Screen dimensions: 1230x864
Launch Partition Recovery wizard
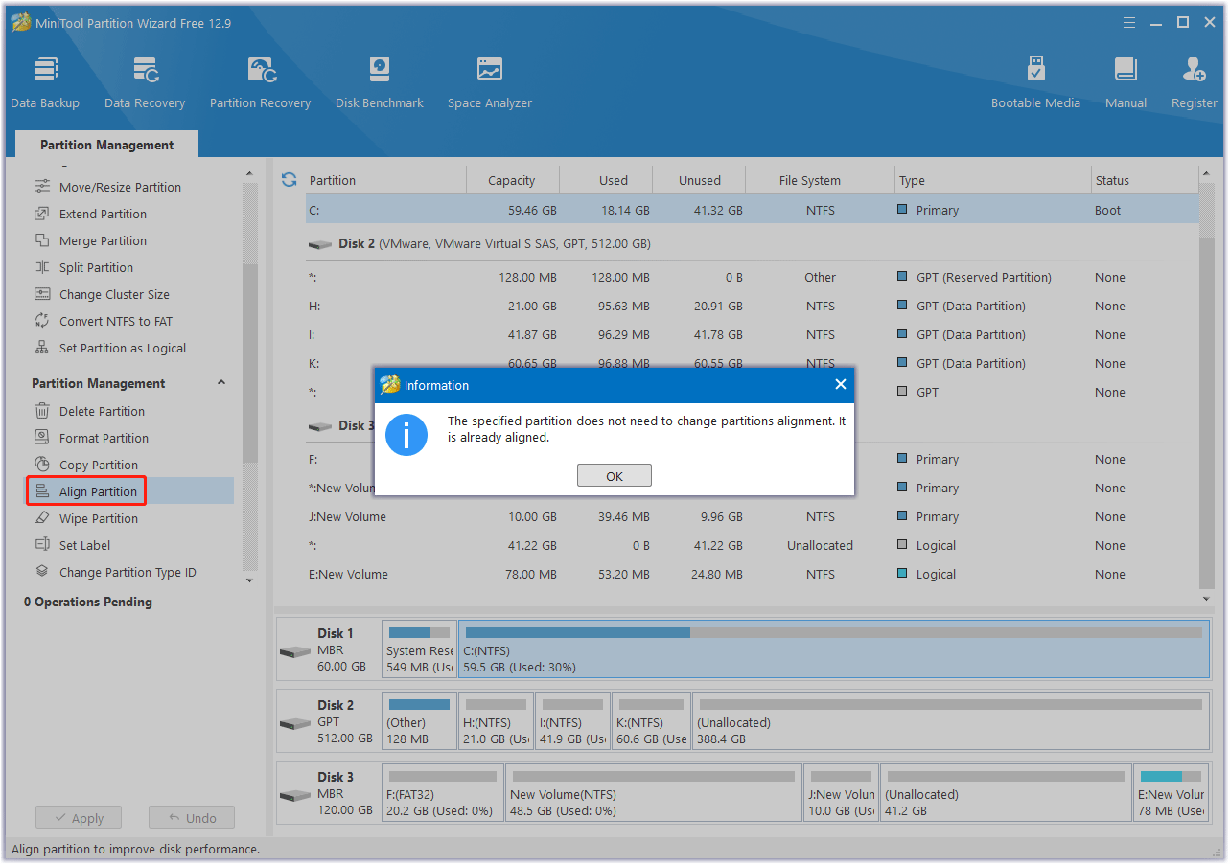(x=260, y=83)
